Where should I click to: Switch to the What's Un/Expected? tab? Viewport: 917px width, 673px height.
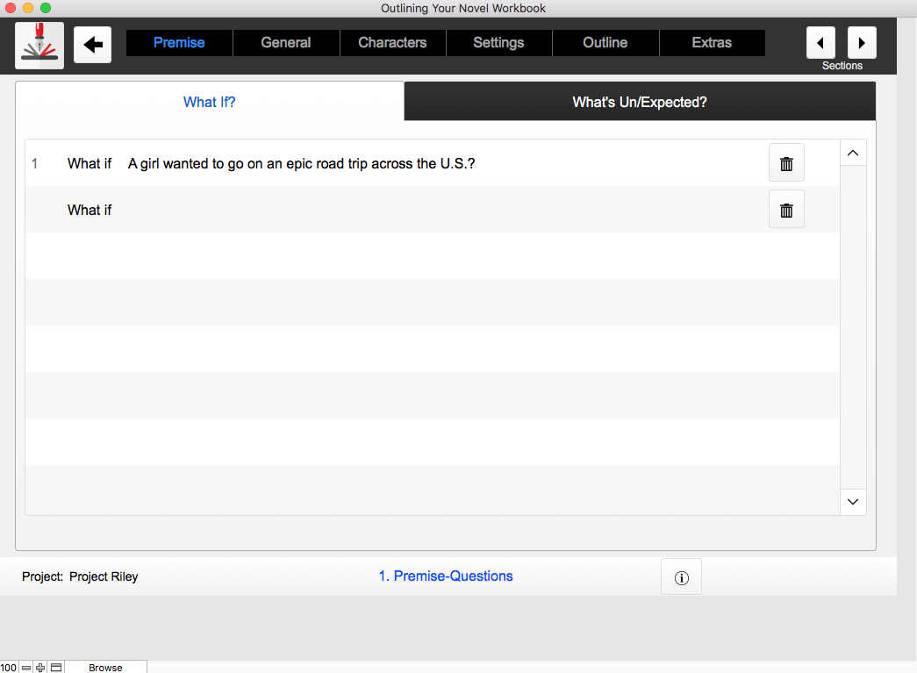(640, 102)
